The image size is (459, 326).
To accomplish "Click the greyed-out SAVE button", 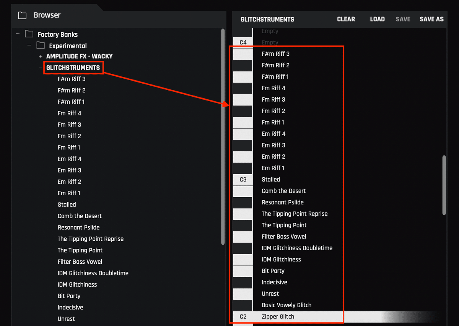I will pyautogui.click(x=403, y=19).
